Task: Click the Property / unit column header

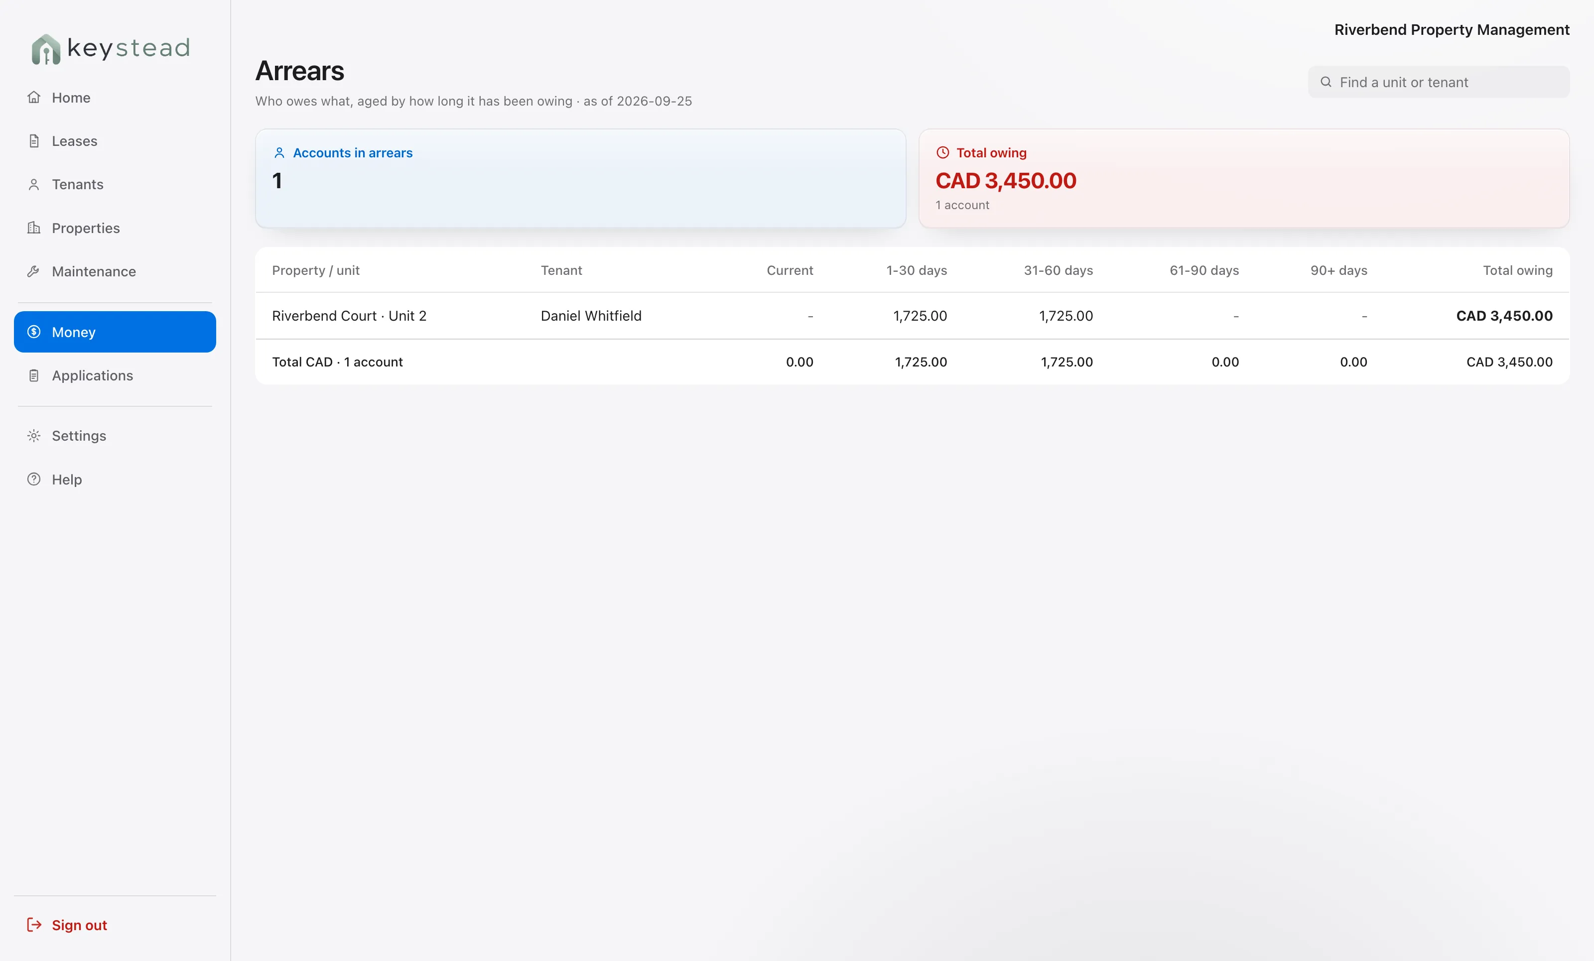Action: pyautogui.click(x=316, y=270)
